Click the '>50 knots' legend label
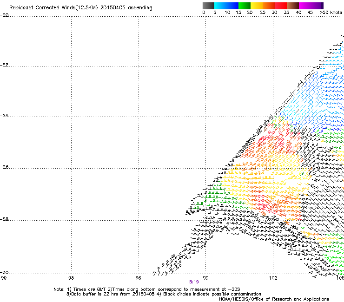The image size is (344, 302). point(331,13)
